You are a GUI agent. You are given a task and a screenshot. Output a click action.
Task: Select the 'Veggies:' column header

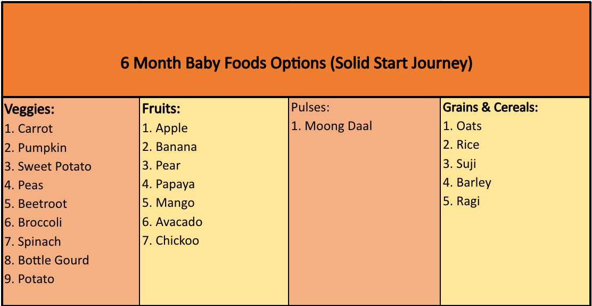click(x=30, y=110)
